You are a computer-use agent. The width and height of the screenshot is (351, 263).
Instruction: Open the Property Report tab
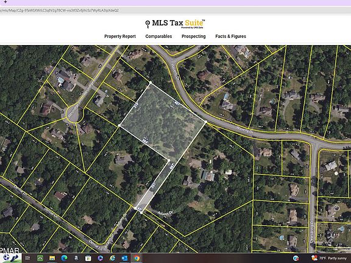click(x=120, y=37)
